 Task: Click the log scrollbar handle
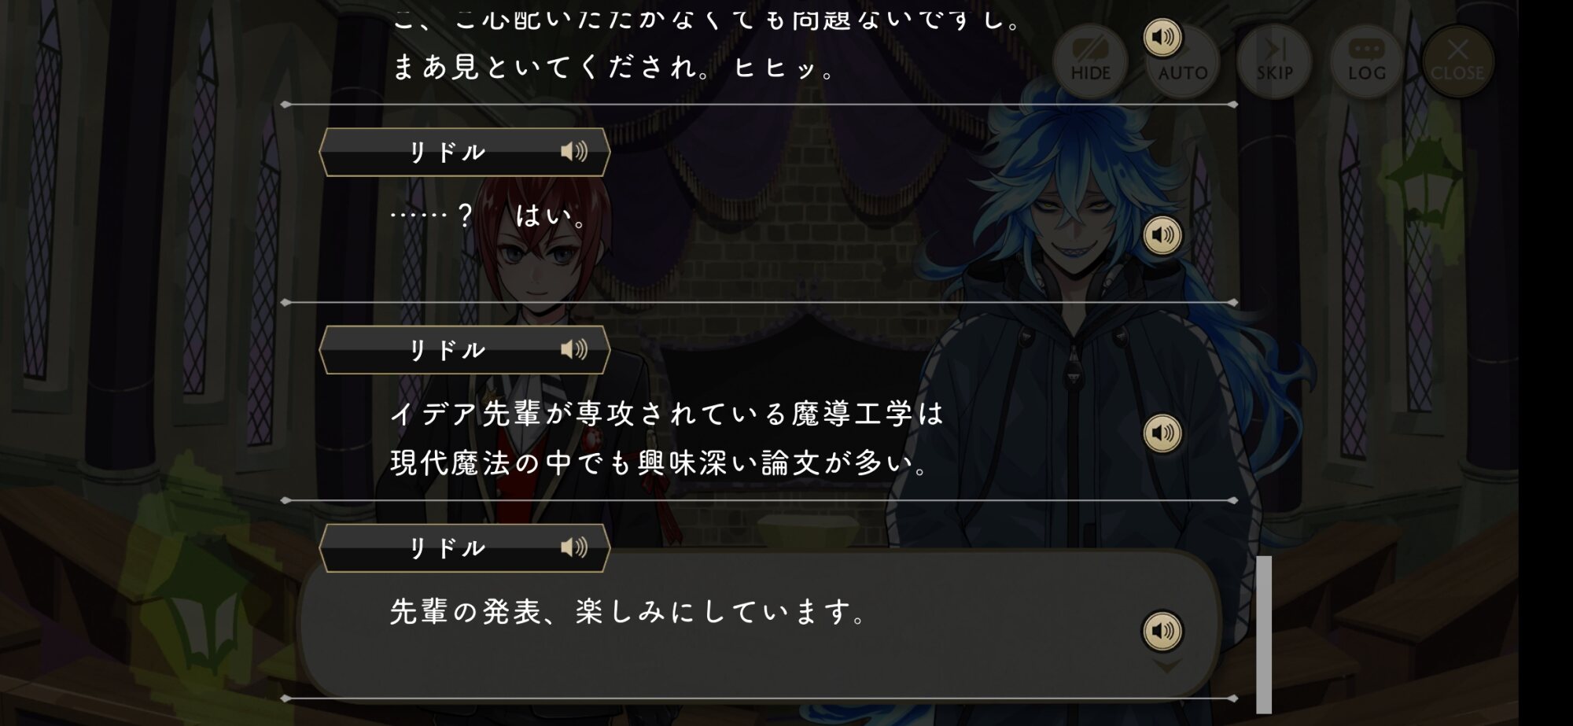click(x=1264, y=634)
